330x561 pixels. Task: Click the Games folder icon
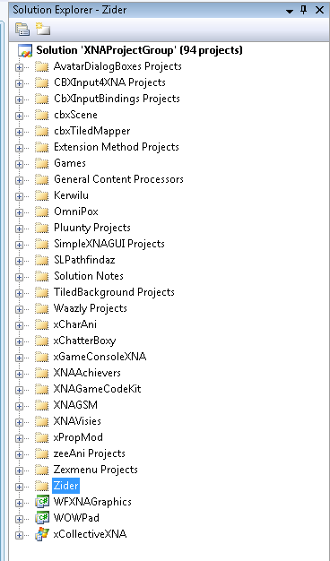42,163
